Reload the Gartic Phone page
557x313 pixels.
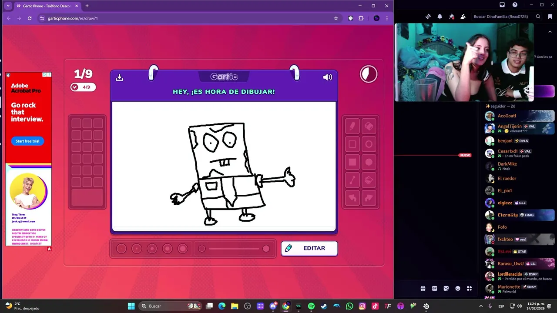tap(30, 18)
